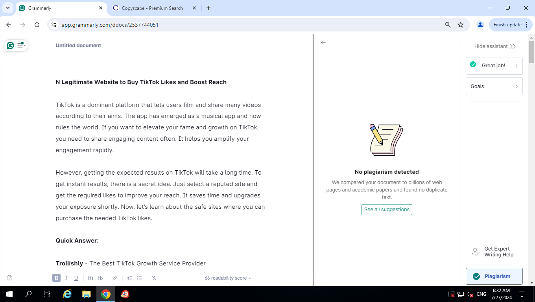Create a numbered list

pos(129,278)
